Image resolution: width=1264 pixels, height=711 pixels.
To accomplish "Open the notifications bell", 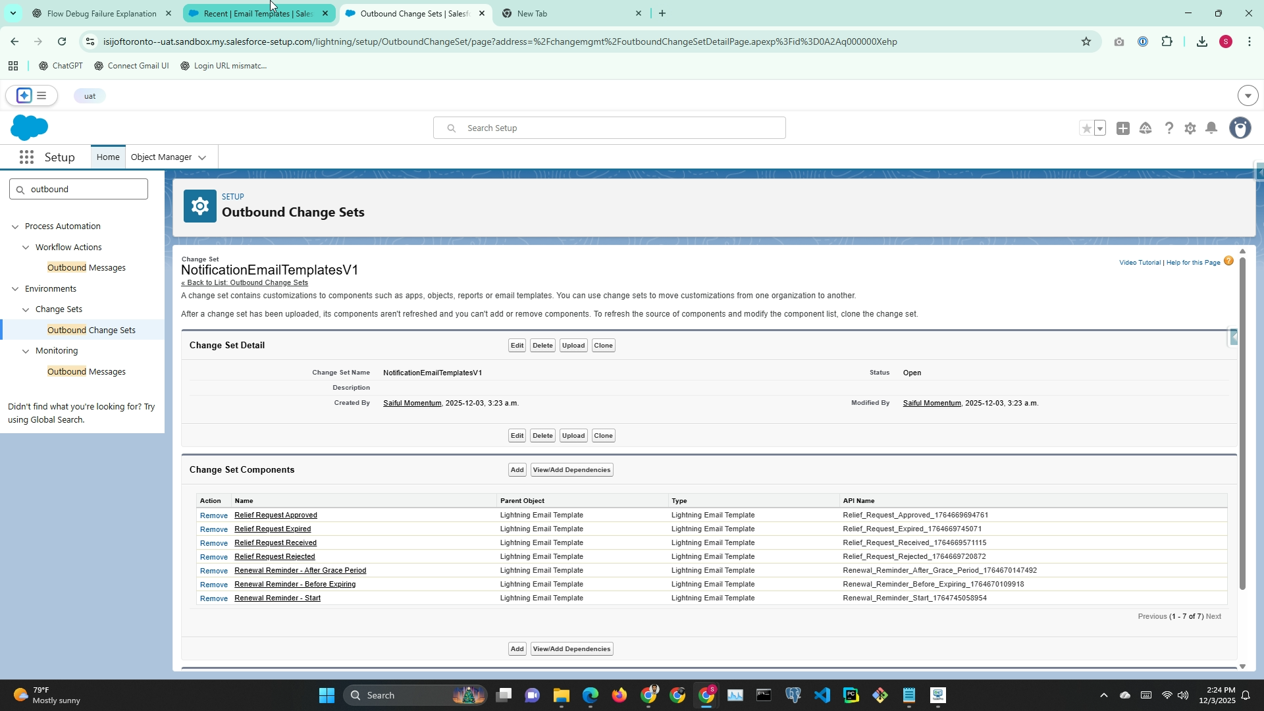I will click(1211, 128).
